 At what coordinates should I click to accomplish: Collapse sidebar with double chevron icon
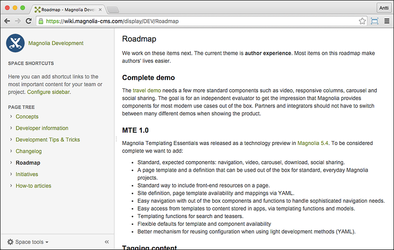(x=107, y=242)
